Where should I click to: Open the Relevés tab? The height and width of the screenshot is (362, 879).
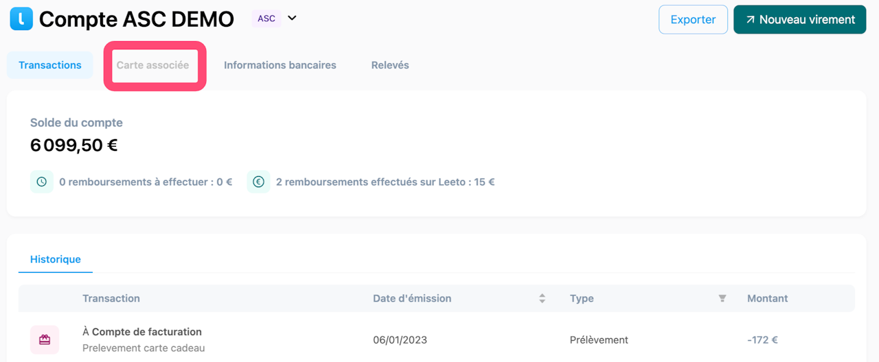pyautogui.click(x=390, y=65)
